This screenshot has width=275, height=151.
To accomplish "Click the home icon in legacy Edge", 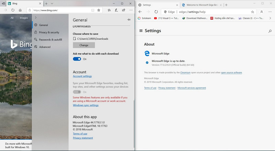I will pyautogui.click(x=20, y=10).
